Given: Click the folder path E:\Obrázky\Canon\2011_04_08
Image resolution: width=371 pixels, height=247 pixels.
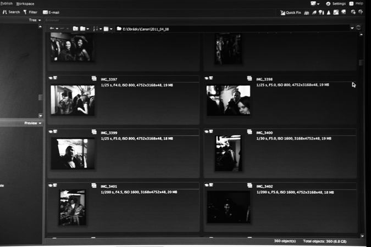Looking at the screenshot, I should [x=146, y=29].
